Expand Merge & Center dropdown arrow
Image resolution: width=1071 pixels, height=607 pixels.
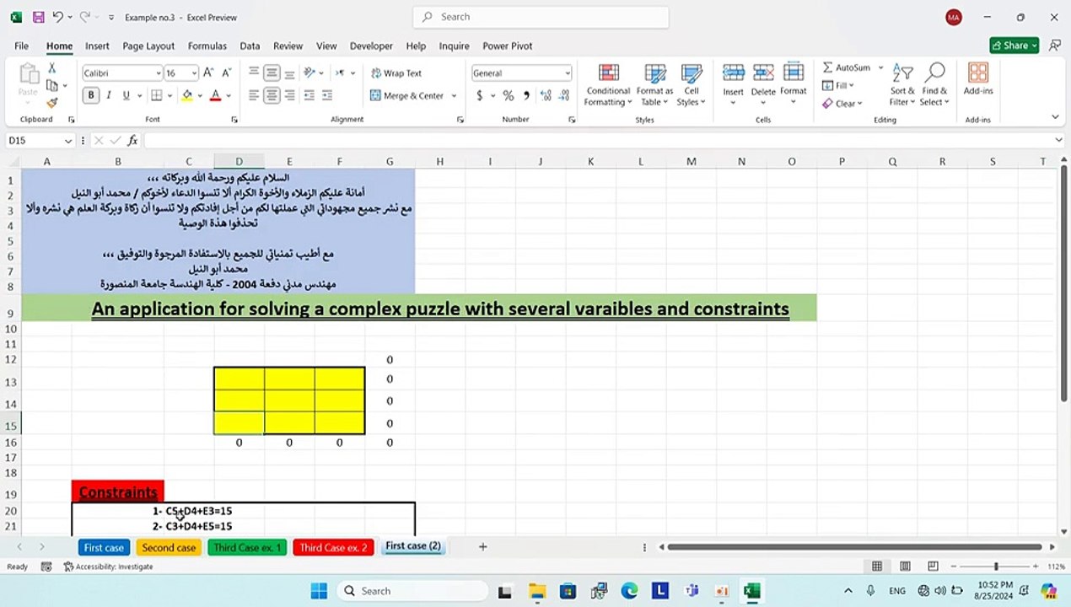[x=454, y=96]
